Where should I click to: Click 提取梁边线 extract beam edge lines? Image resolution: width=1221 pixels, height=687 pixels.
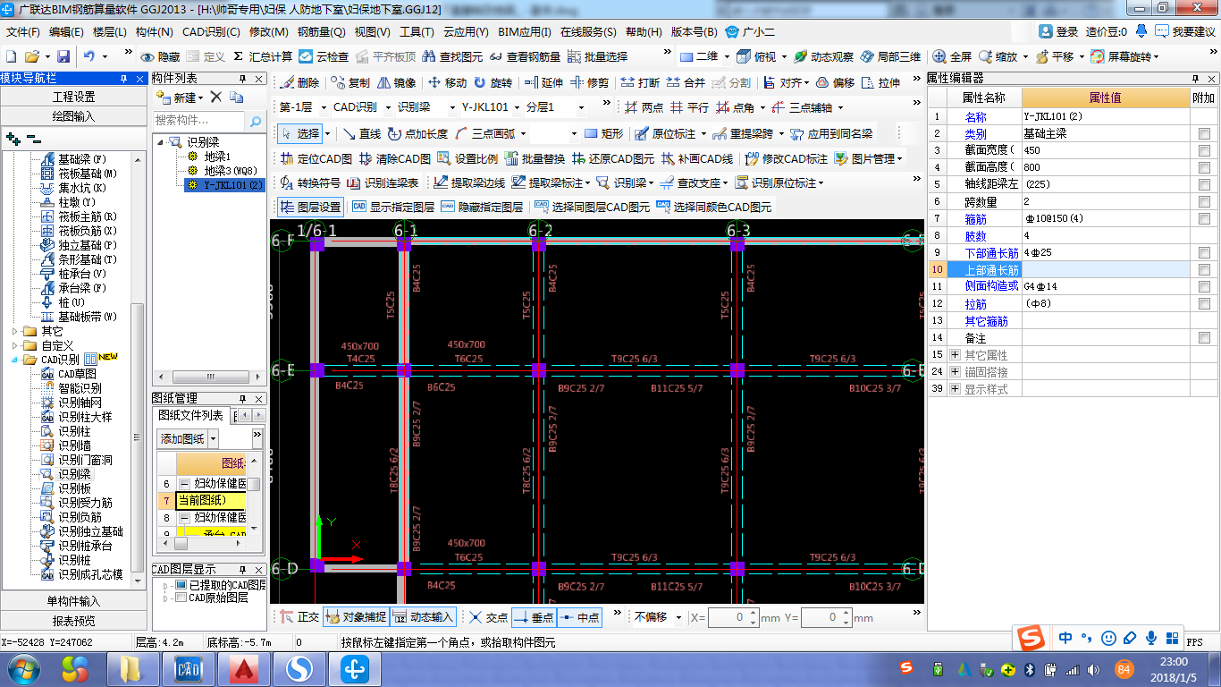tap(468, 182)
